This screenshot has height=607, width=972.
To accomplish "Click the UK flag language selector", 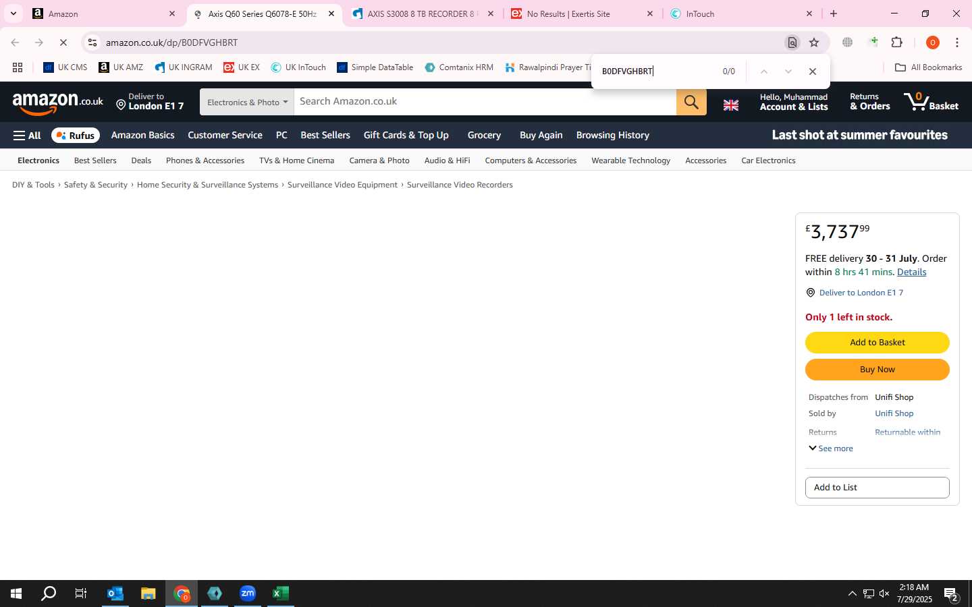I will (731, 105).
